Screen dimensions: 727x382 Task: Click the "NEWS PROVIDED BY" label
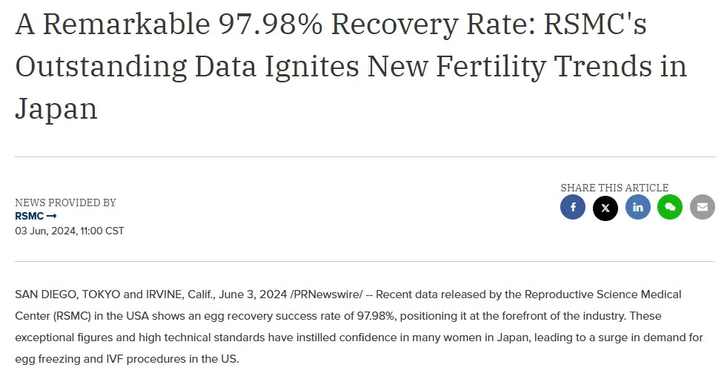65,202
